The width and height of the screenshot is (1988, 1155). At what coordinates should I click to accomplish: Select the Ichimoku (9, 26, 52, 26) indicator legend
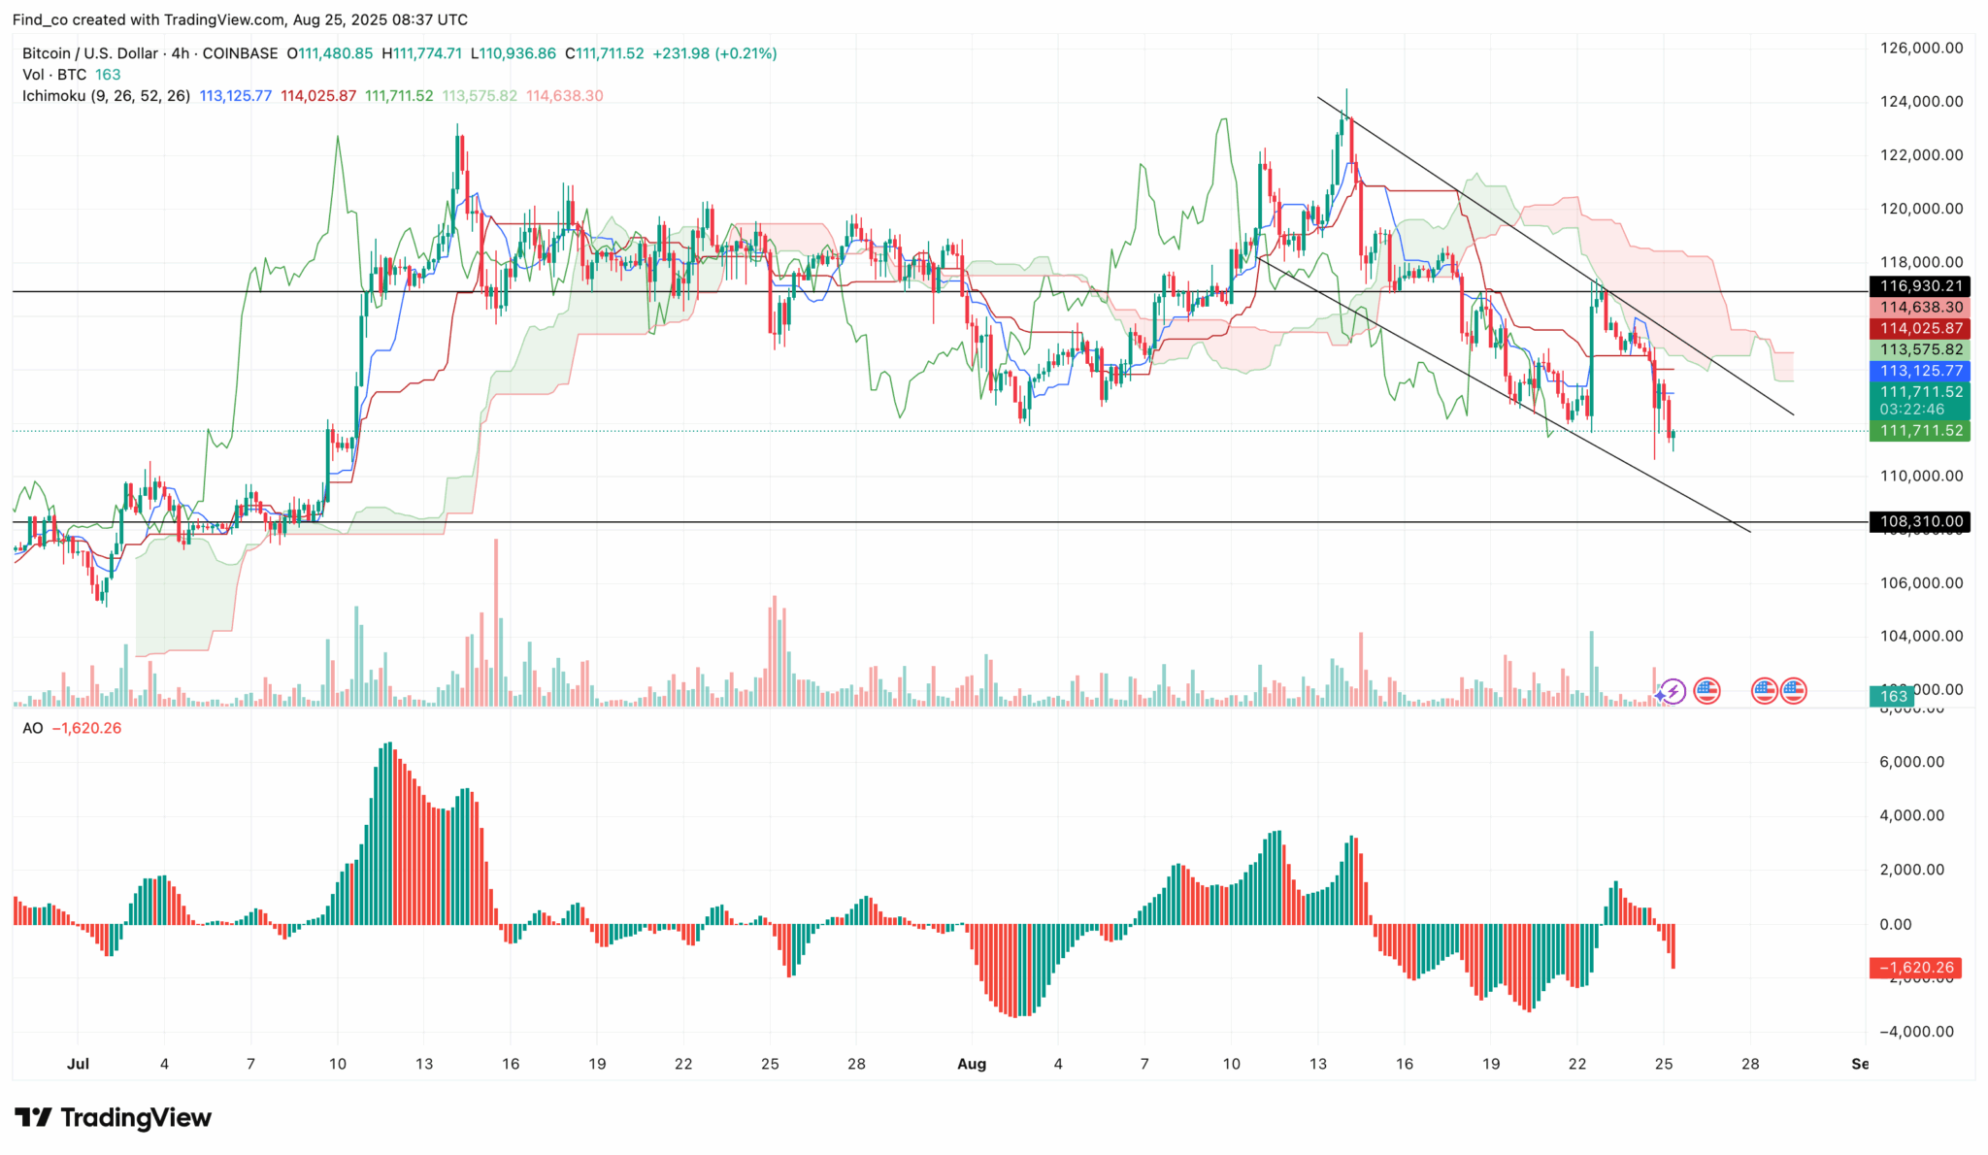point(106,96)
